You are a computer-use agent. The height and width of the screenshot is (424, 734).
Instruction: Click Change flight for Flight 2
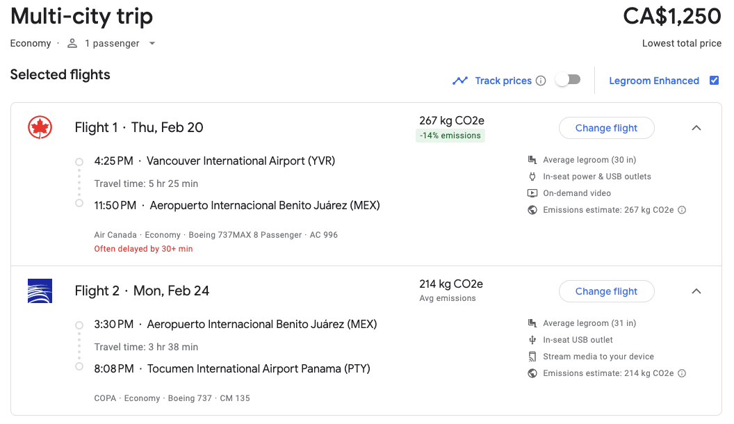click(x=606, y=291)
